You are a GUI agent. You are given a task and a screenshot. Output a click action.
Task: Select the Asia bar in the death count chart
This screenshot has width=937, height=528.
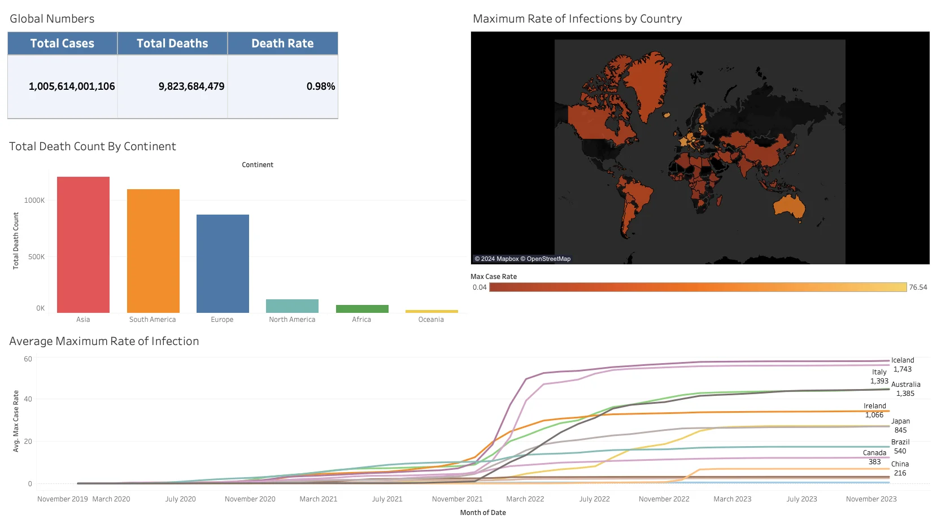[x=82, y=243]
